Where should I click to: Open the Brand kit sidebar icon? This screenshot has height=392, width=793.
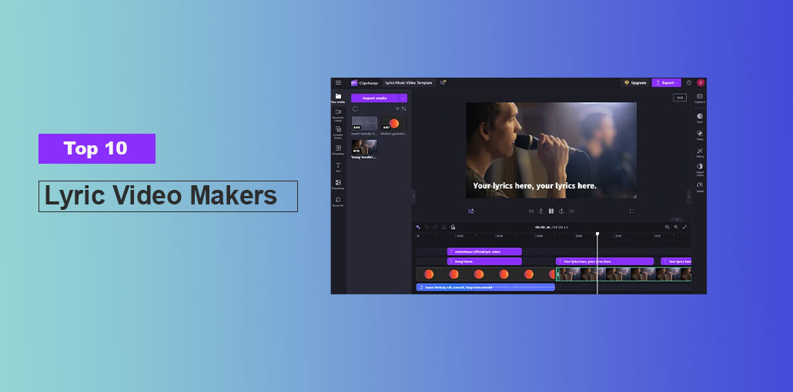coord(338,201)
